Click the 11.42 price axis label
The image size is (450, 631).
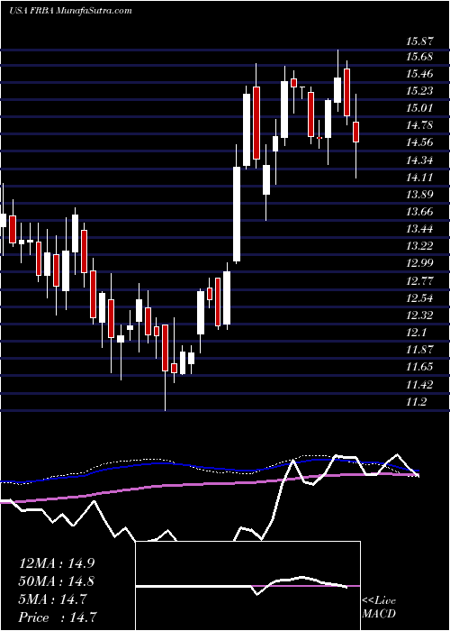(419, 384)
